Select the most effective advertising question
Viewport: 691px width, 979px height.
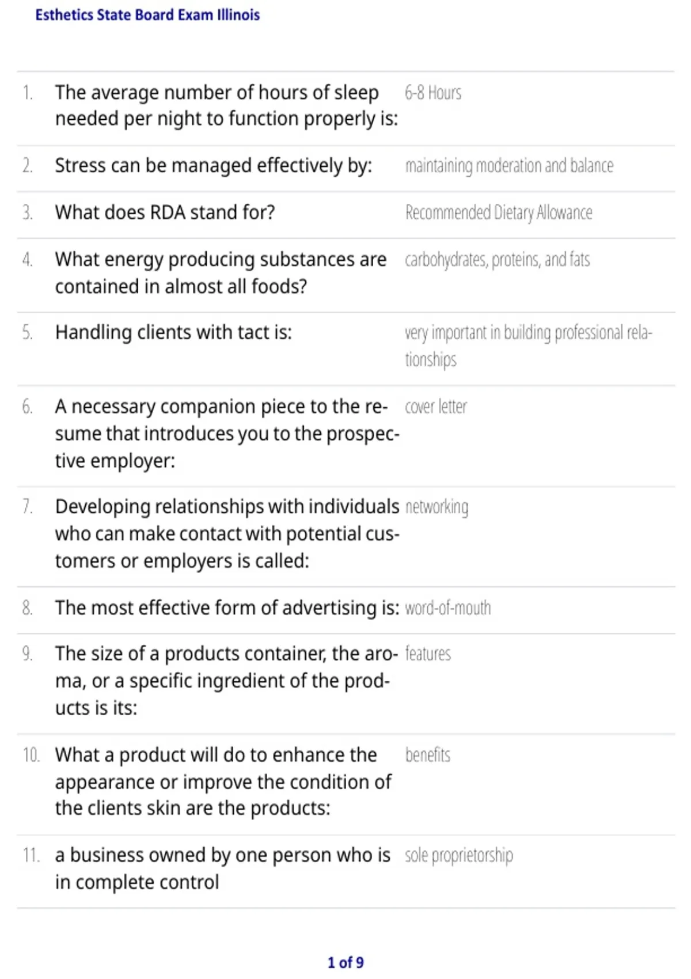click(227, 608)
